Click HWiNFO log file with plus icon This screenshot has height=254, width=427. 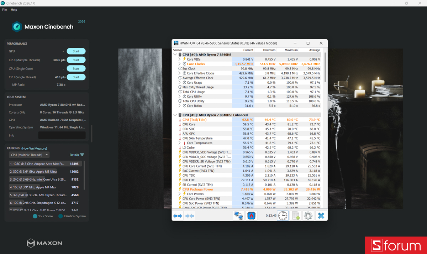296,216
